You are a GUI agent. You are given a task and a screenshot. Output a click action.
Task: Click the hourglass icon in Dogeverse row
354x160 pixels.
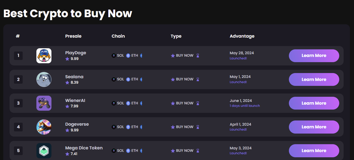[198, 127]
